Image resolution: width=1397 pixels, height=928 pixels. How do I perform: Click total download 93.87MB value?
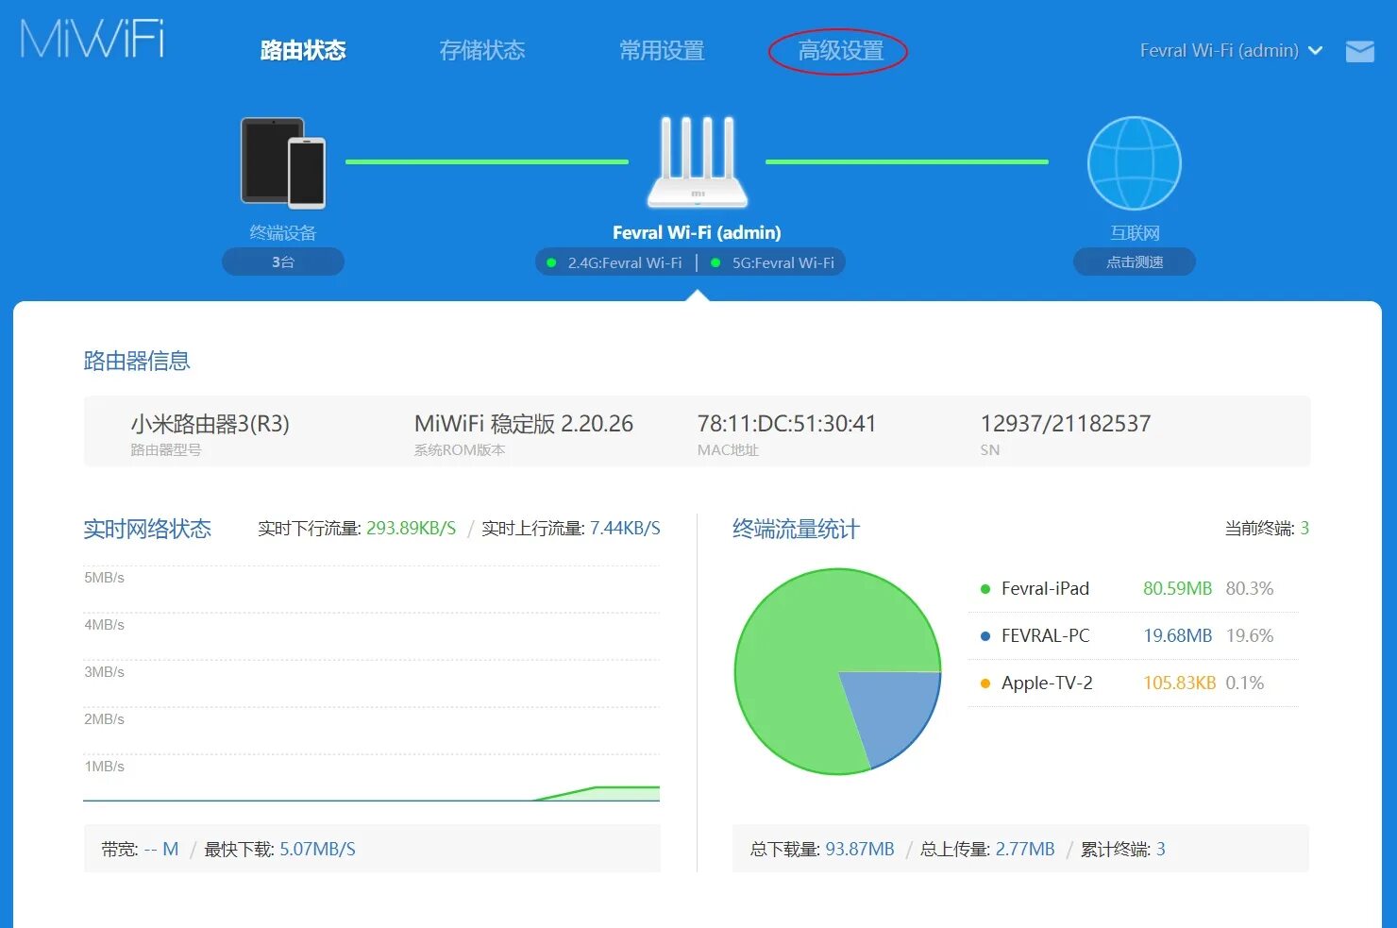click(x=860, y=850)
